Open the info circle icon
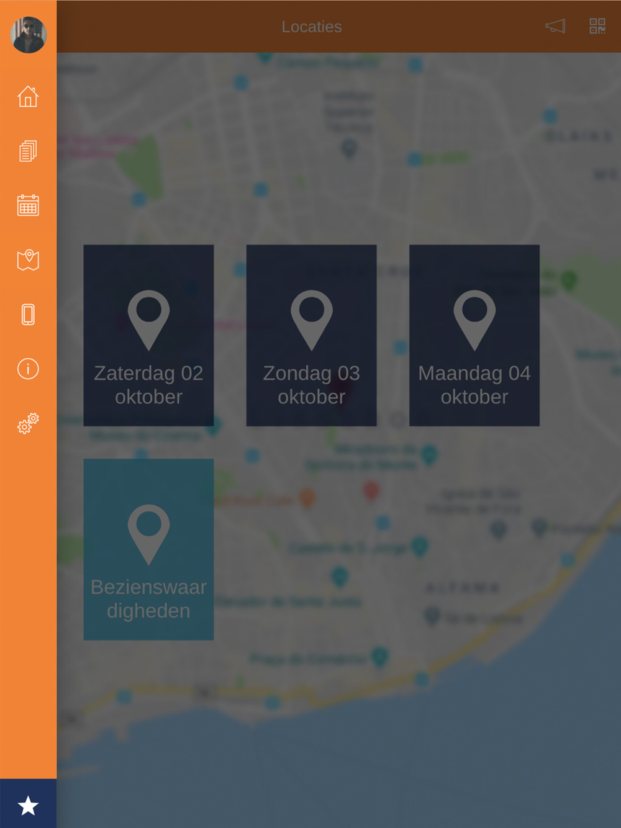 [28, 369]
